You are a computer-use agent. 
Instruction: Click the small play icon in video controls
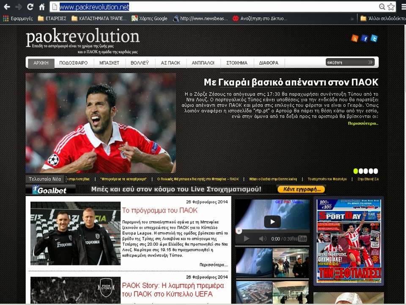click(x=247, y=239)
